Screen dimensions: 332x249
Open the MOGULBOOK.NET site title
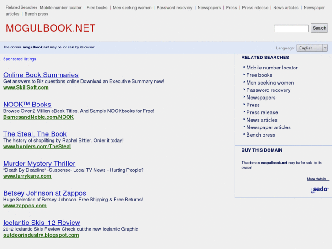(51, 28)
